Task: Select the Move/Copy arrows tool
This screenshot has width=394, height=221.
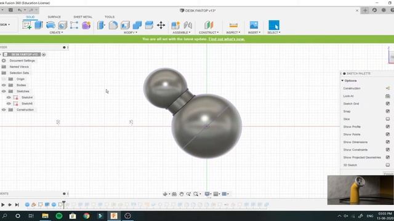Action: [x=161, y=25]
